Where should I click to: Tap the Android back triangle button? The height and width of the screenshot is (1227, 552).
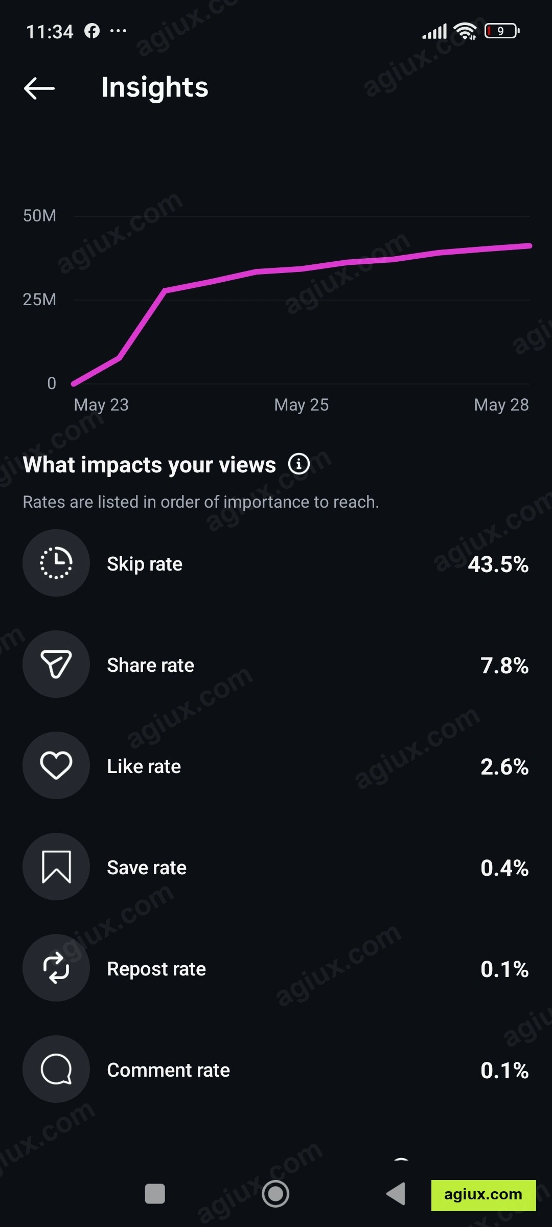coord(396,1194)
